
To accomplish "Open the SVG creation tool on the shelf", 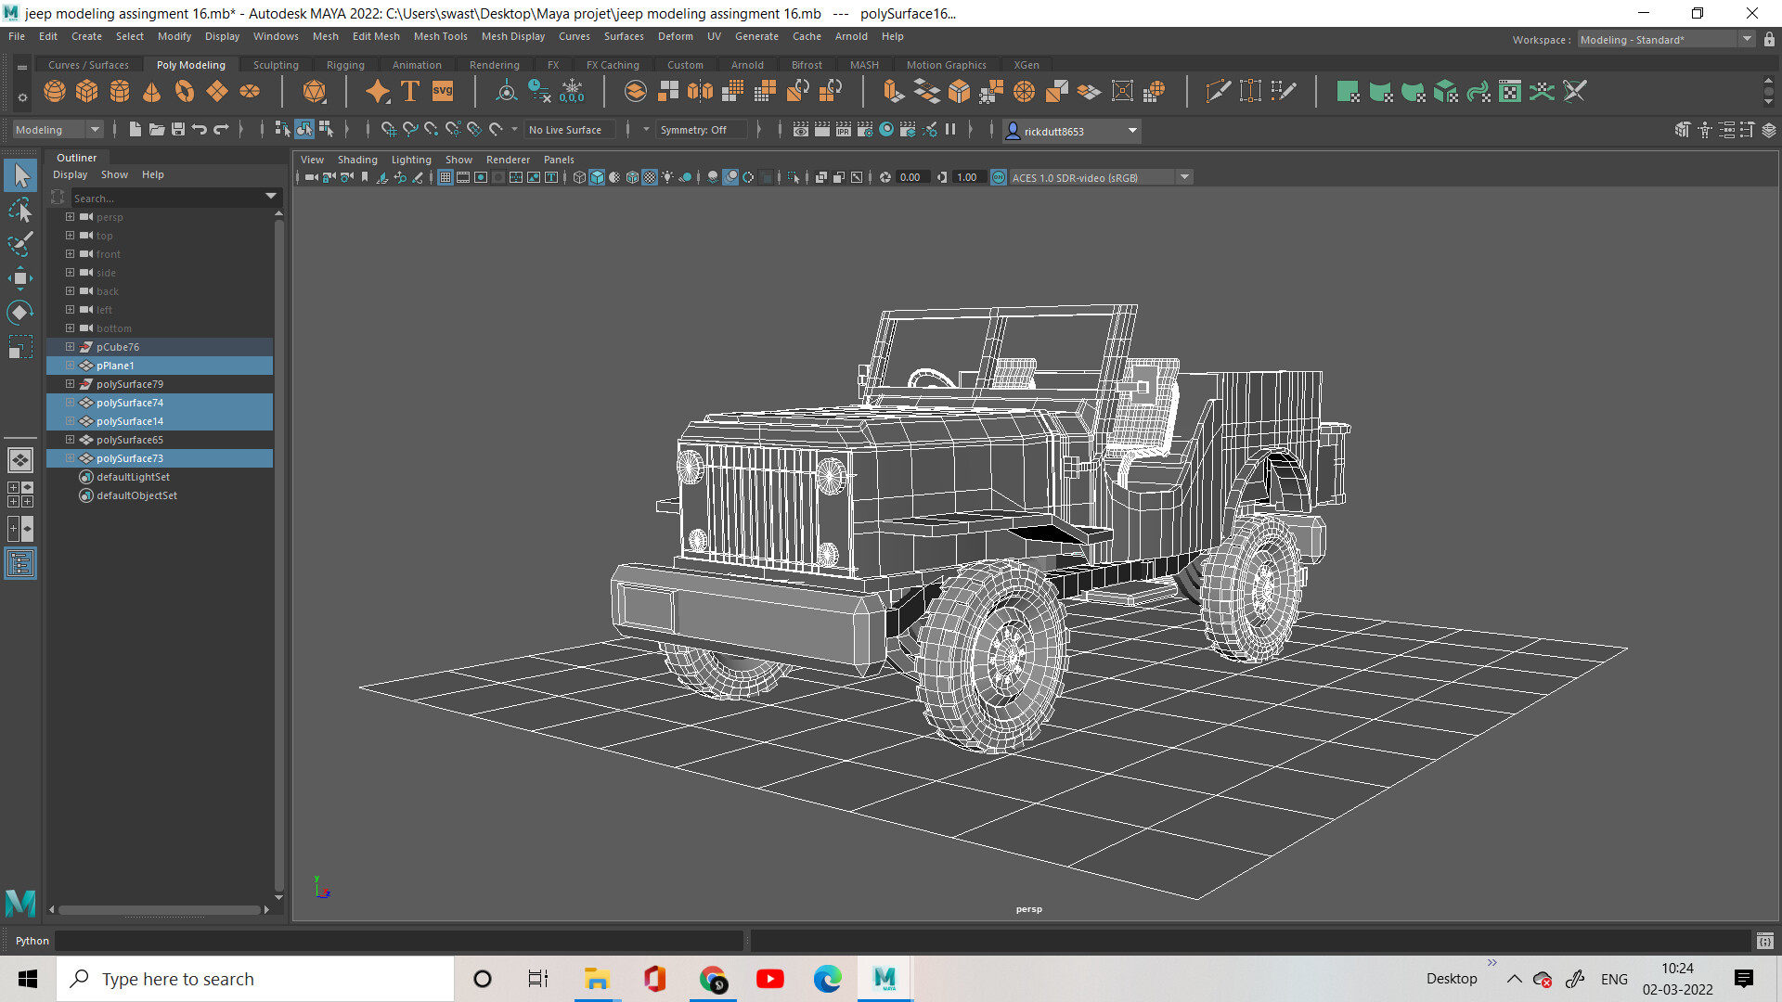I will point(442,91).
